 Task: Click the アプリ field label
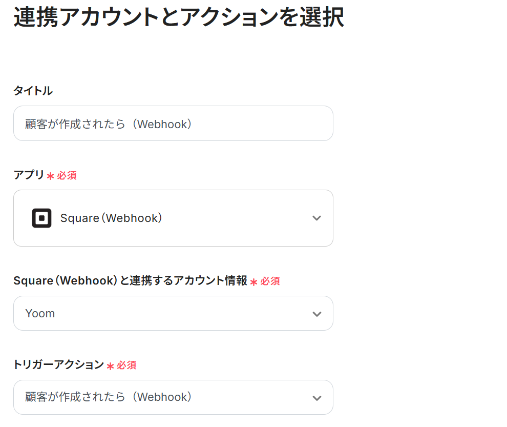28,175
